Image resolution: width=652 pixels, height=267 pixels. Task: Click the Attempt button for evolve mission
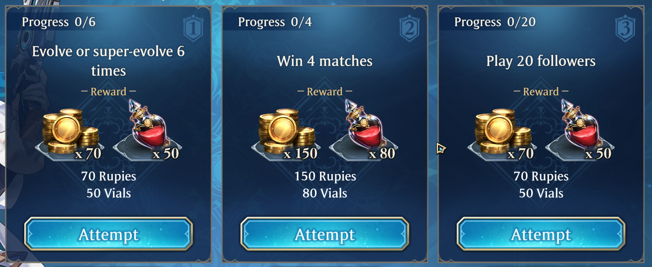point(108,234)
